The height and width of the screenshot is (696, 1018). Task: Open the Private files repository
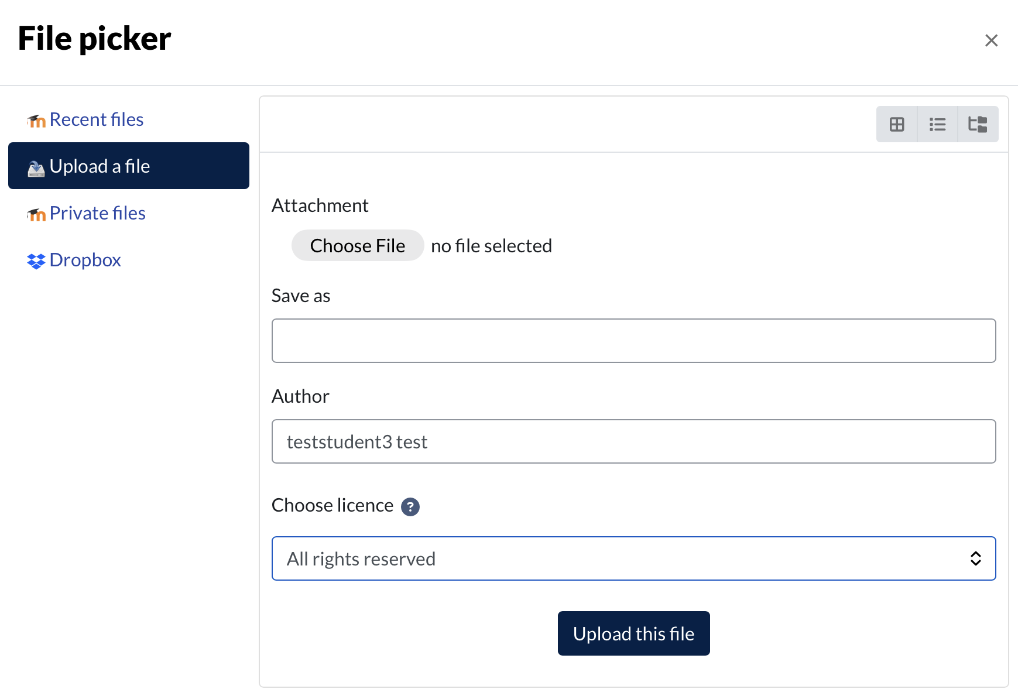97,213
